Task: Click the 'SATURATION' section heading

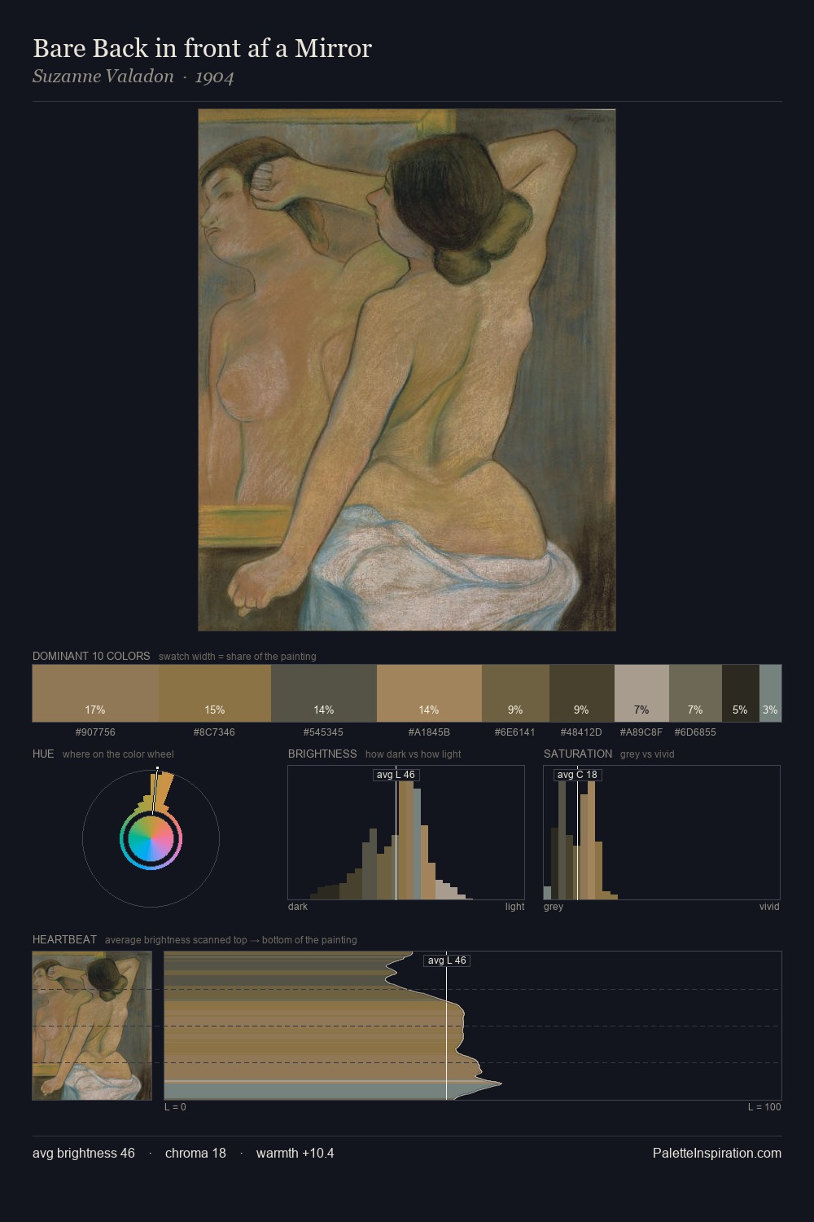Action: pyautogui.click(x=578, y=754)
